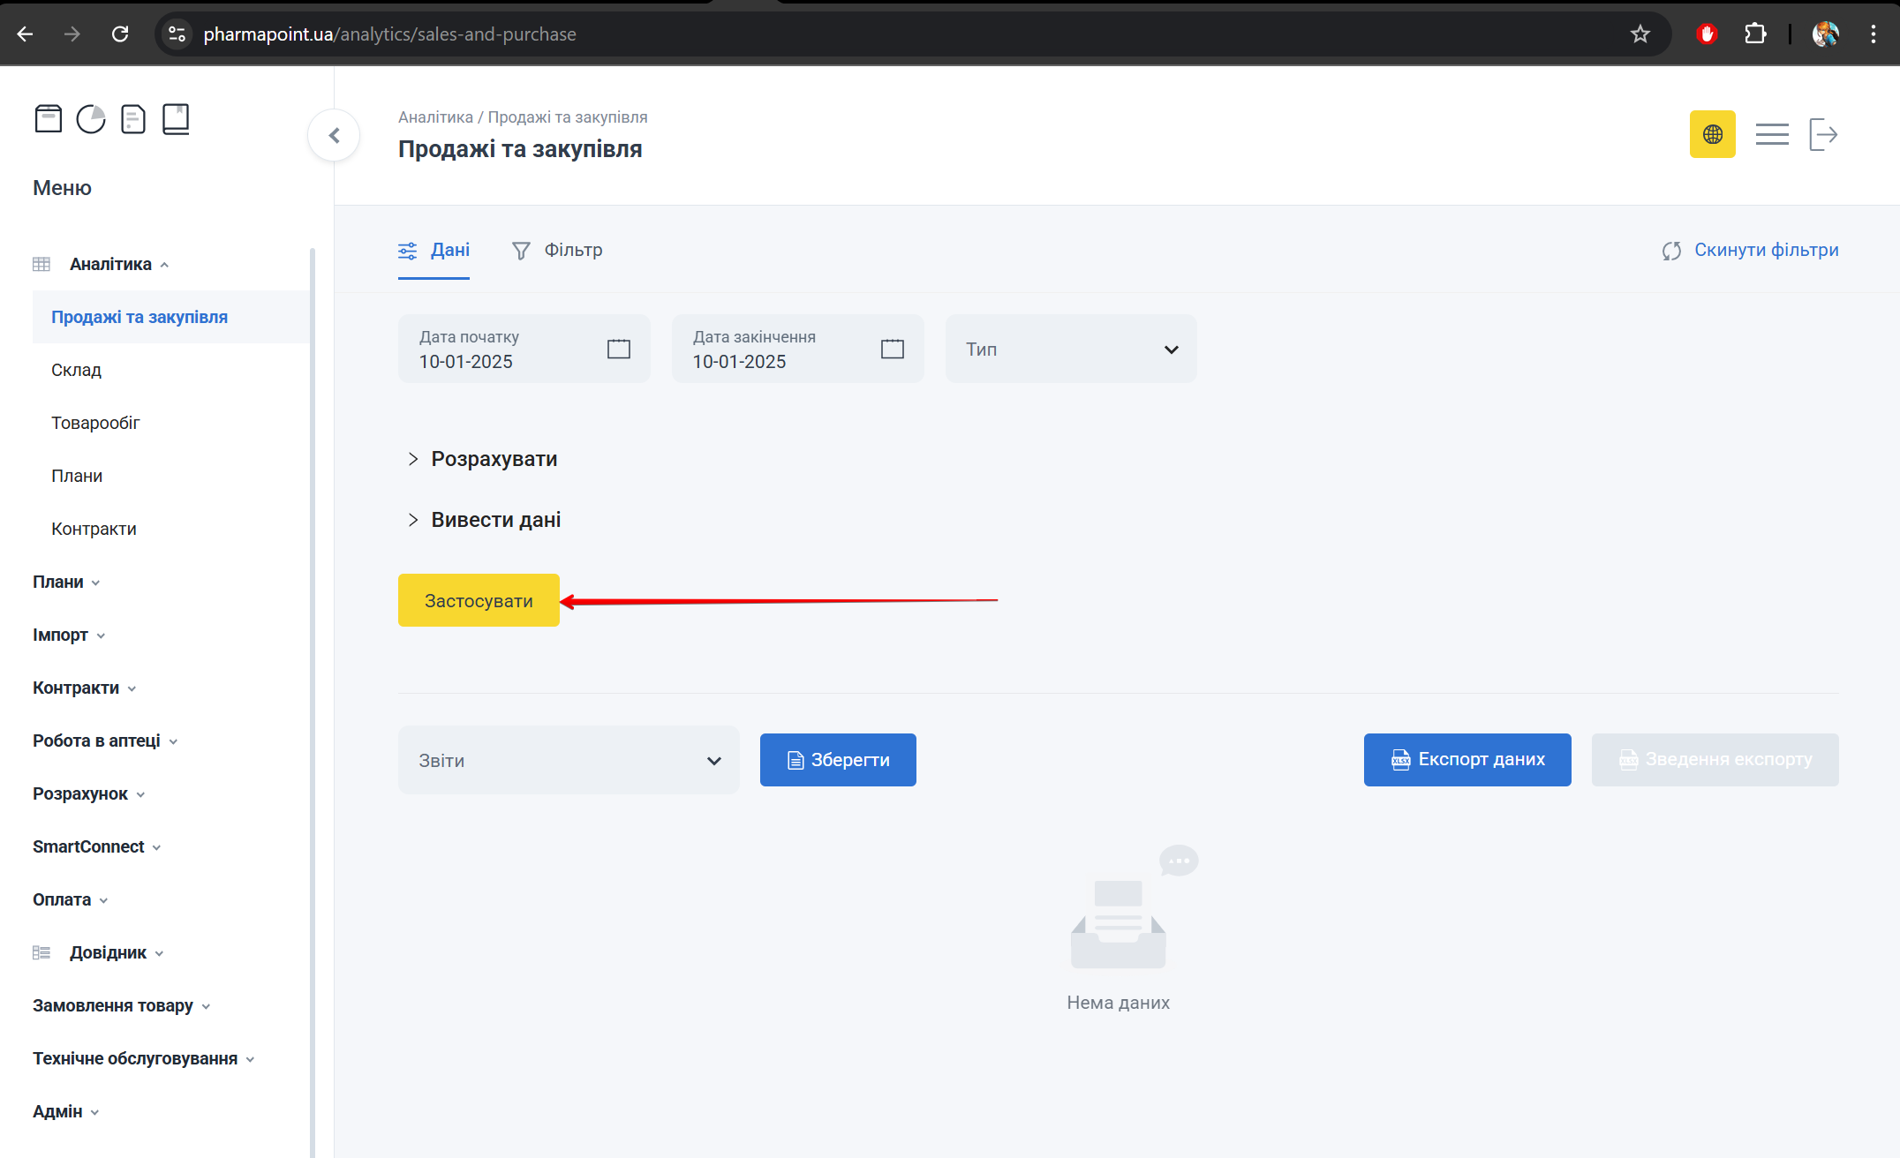Open the end date calendar icon
This screenshot has width=1900, height=1158.
893,349
